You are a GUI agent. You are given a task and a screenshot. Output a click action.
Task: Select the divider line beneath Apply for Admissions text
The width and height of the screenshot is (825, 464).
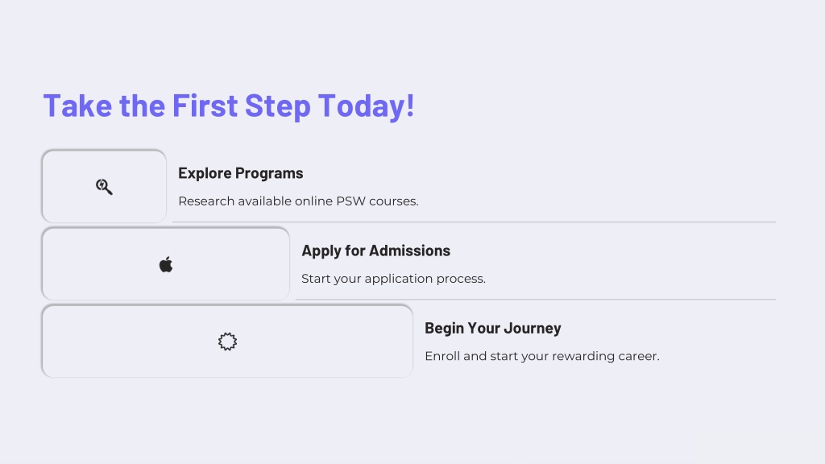[536, 300]
